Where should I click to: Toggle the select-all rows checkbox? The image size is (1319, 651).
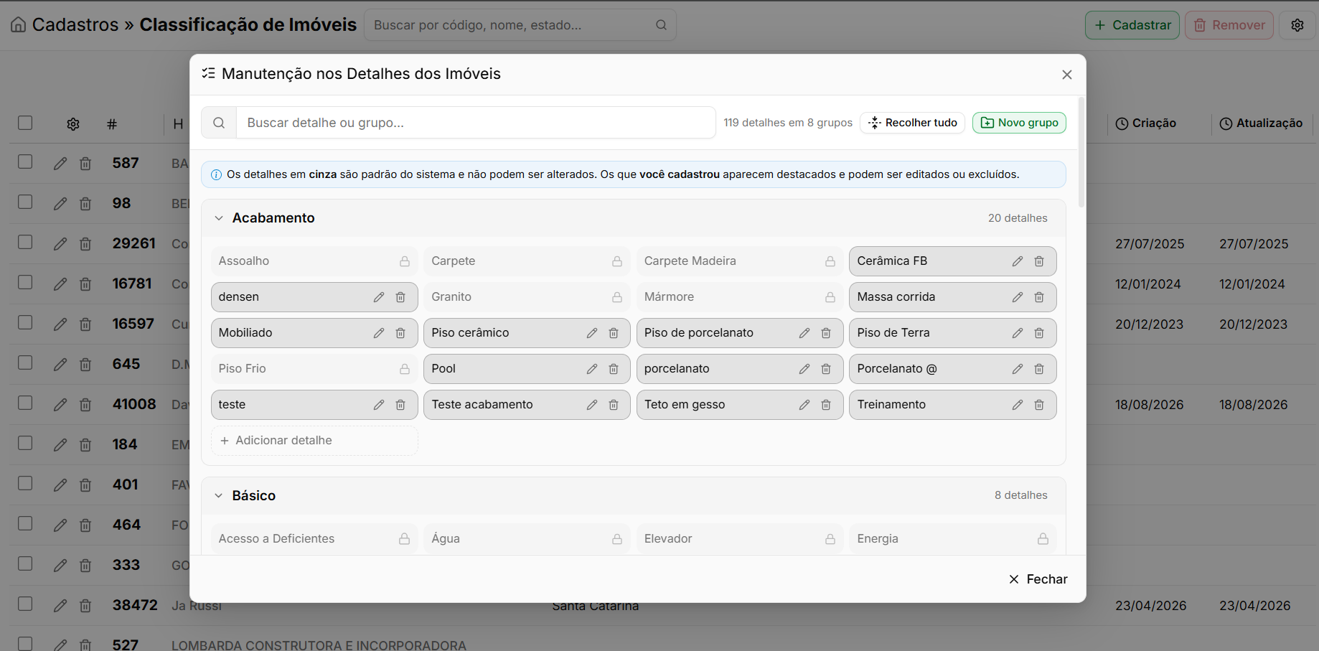[x=25, y=123]
